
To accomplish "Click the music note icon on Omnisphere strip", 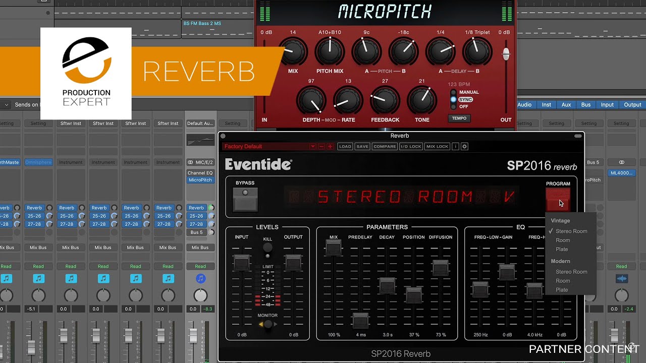I will pyautogui.click(x=38, y=278).
